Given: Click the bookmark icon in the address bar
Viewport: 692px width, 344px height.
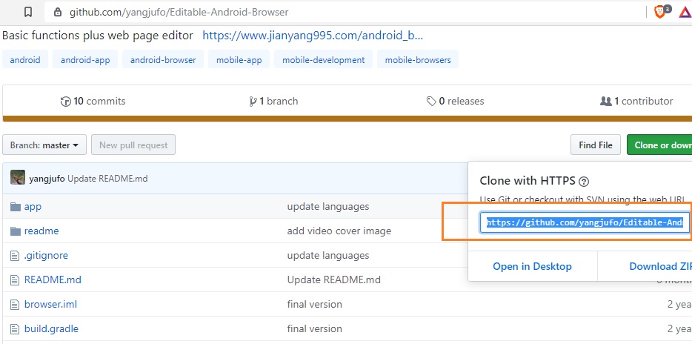Looking at the screenshot, I should [28, 12].
